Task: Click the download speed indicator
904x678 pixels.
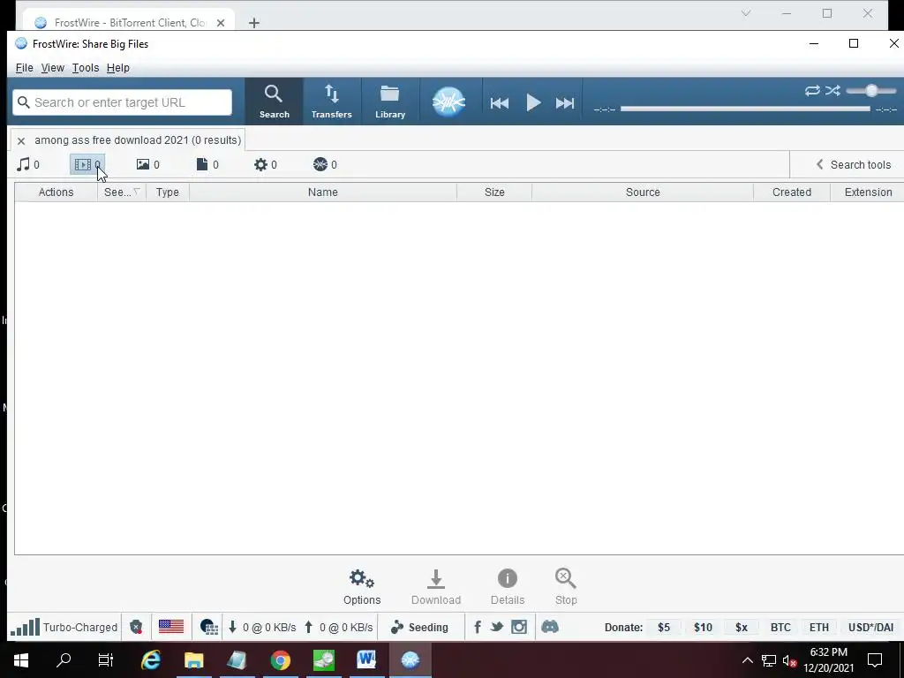Action: coord(262,628)
